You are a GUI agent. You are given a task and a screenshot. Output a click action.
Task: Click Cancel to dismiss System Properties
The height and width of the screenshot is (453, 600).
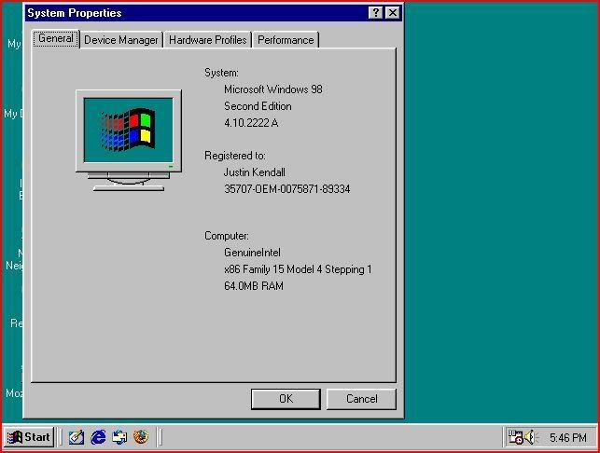point(361,399)
